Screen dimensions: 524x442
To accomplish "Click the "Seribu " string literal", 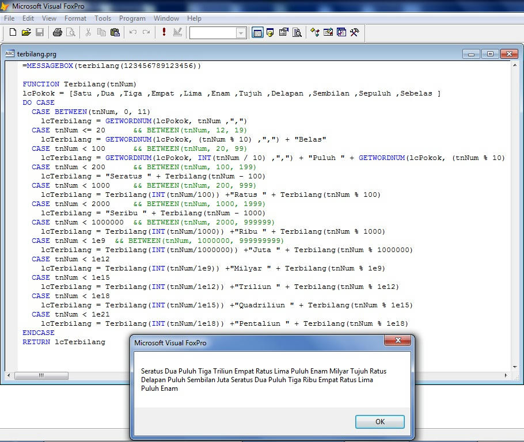I will click(126, 213).
